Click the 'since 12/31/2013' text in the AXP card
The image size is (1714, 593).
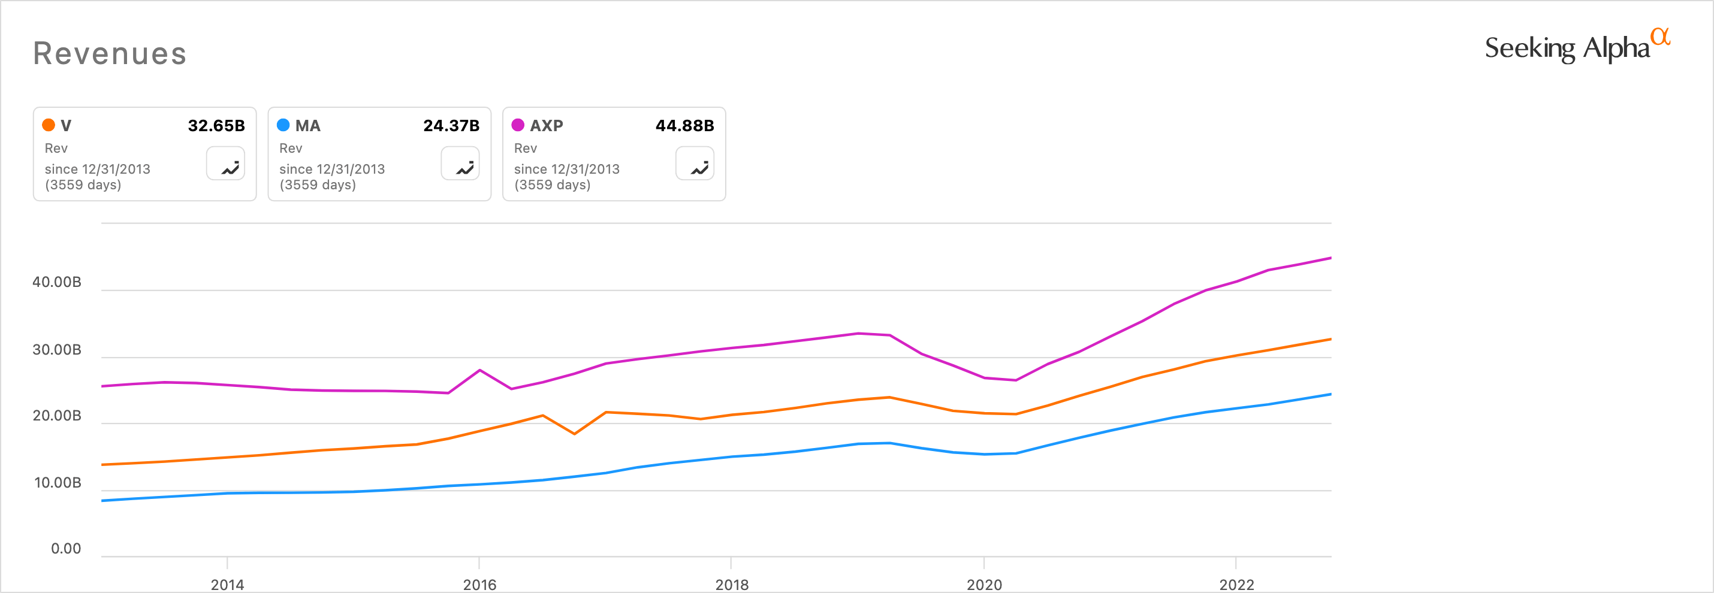pyautogui.click(x=566, y=169)
